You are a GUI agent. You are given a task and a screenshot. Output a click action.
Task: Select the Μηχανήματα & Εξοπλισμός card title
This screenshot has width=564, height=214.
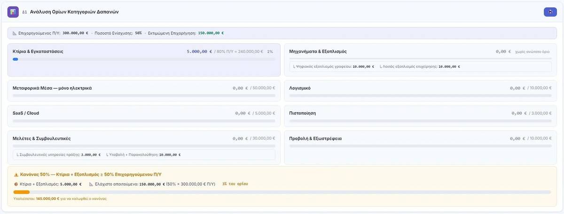click(x=318, y=51)
